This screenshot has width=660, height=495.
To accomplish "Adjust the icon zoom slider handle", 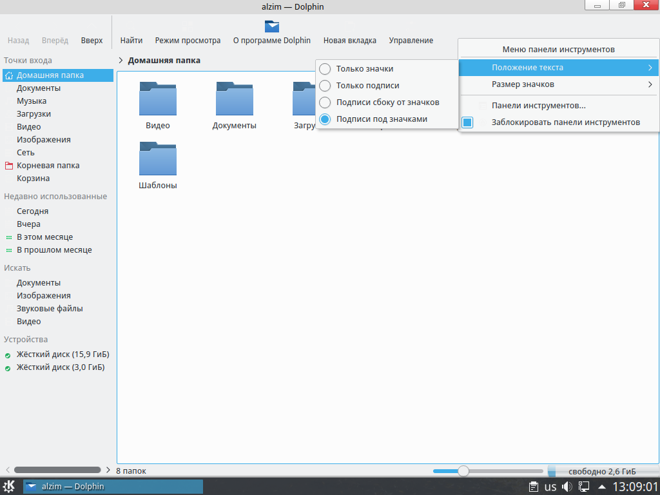I will point(463,471).
